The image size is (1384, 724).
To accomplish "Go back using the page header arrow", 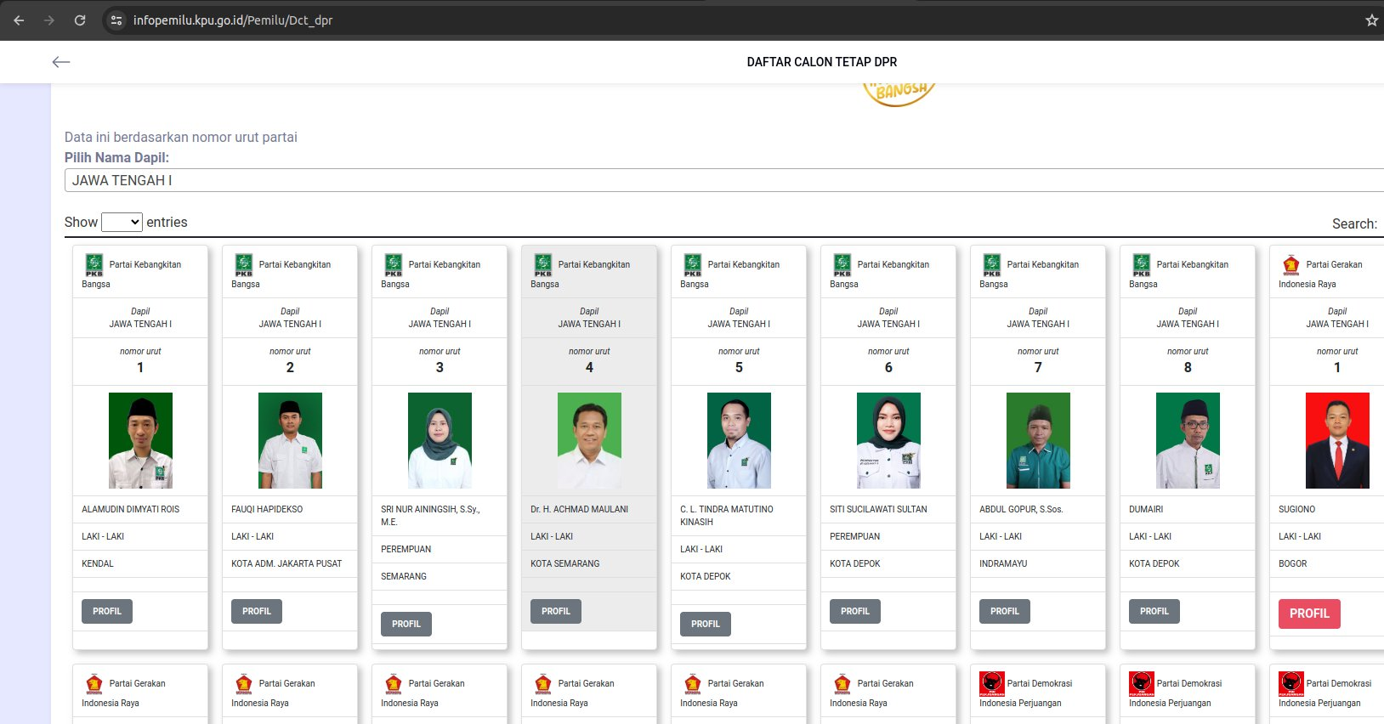I will [x=61, y=62].
